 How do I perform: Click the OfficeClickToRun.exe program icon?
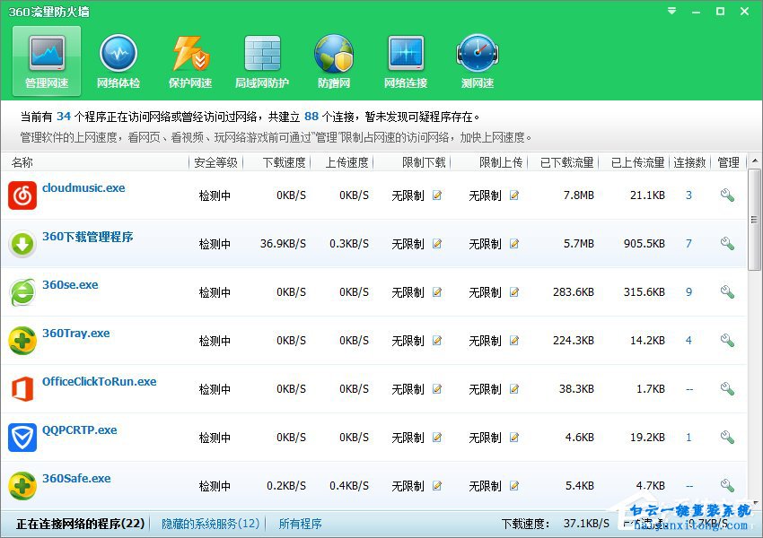[22, 388]
